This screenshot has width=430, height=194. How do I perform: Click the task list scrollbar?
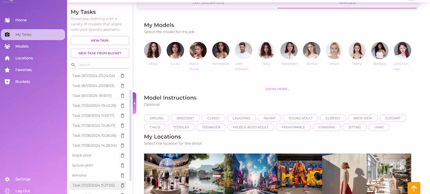coord(130,136)
